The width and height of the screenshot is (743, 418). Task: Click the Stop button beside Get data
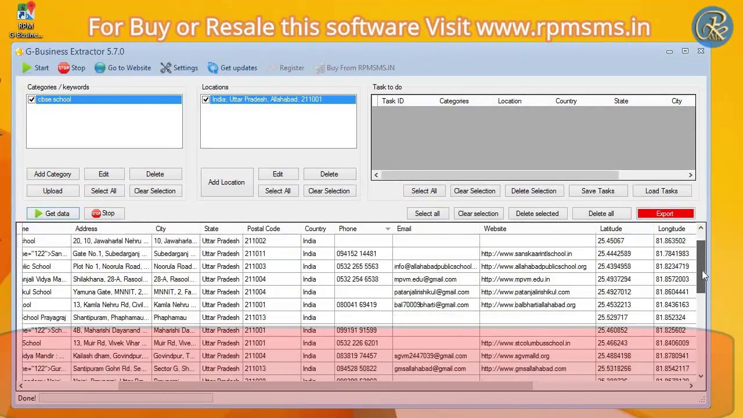coord(103,214)
